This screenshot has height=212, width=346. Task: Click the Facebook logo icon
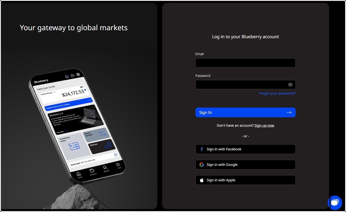202,149
